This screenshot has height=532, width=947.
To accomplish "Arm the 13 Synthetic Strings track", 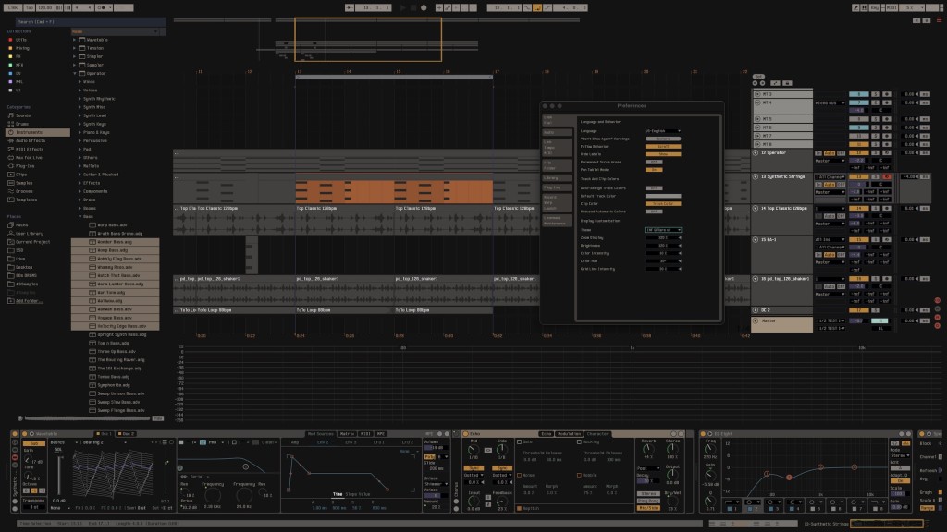I will (x=887, y=176).
